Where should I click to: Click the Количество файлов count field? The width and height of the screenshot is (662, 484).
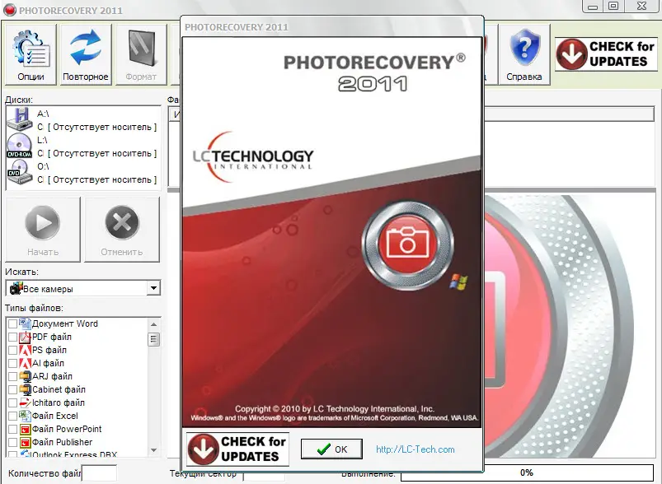tap(99, 473)
